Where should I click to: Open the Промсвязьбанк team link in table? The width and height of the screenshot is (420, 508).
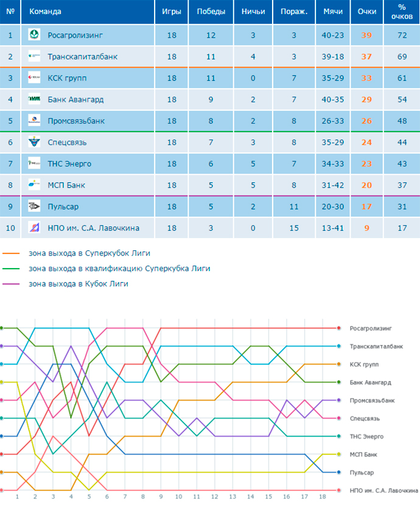pos(76,121)
